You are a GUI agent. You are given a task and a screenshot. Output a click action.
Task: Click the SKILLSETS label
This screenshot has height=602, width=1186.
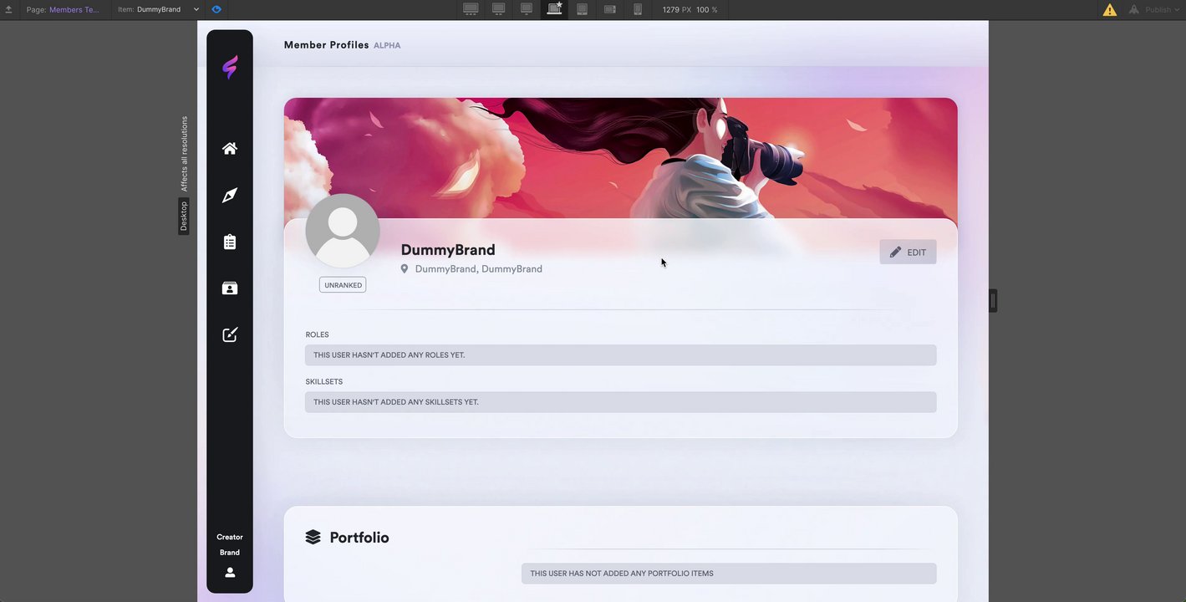323,381
